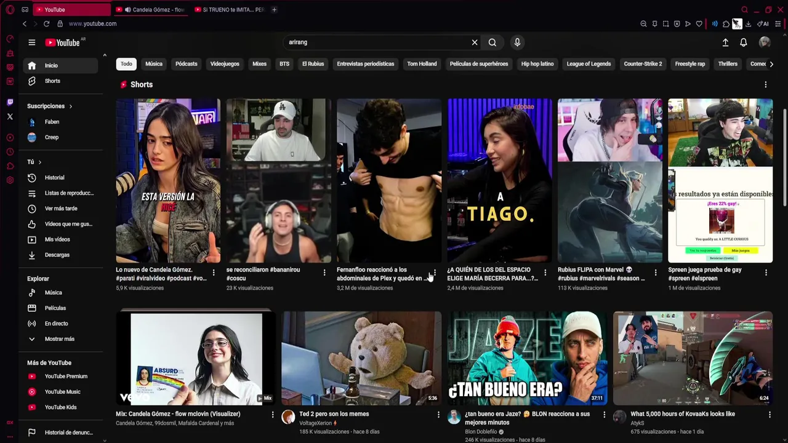The image size is (788, 443).
Task: Open the Blon Doblefilo channel name
Action: pyautogui.click(x=480, y=432)
